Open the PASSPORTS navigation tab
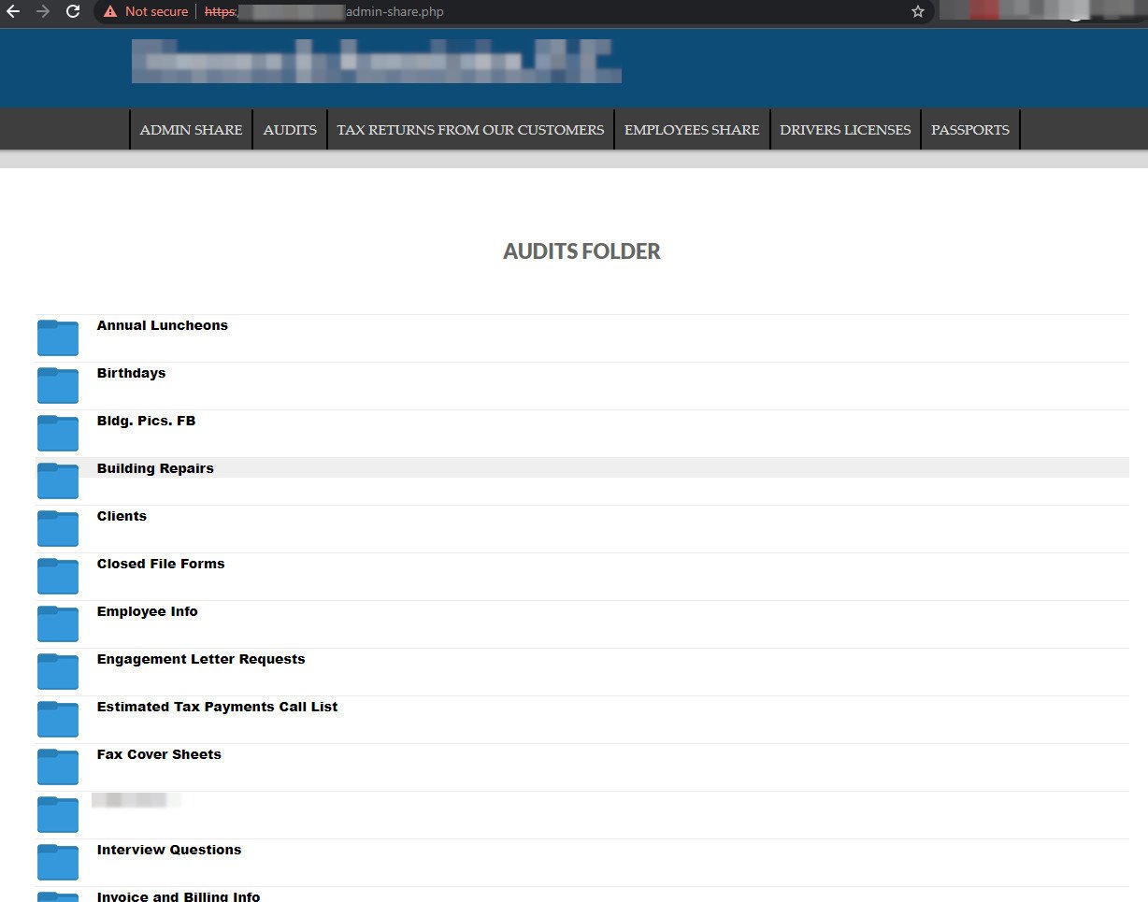The width and height of the screenshot is (1148, 902). point(970,129)
